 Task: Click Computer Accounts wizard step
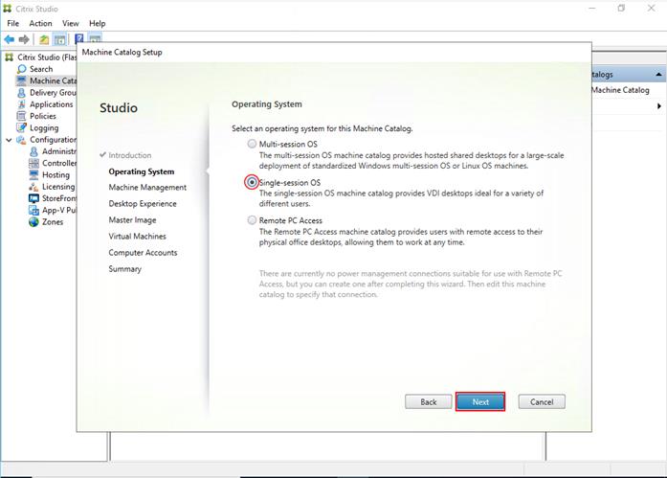coord(143,252)
